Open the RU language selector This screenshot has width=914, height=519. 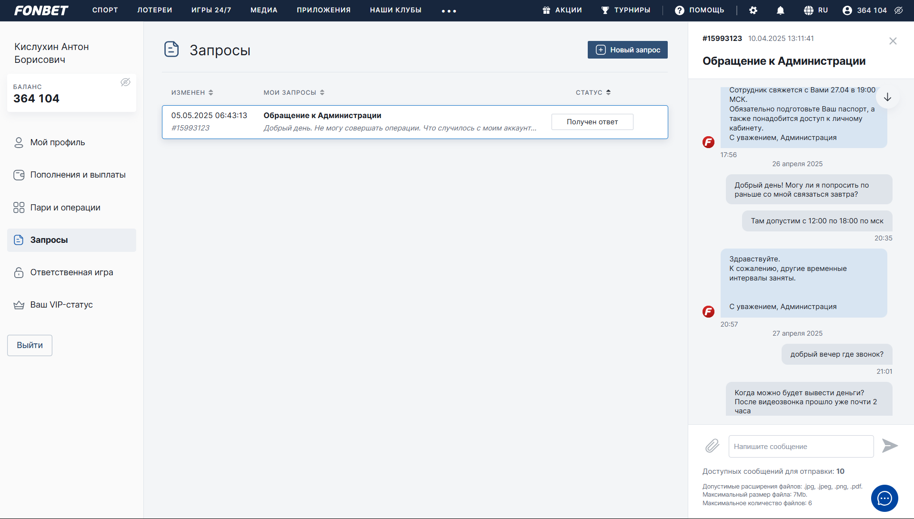click(815, 10)
